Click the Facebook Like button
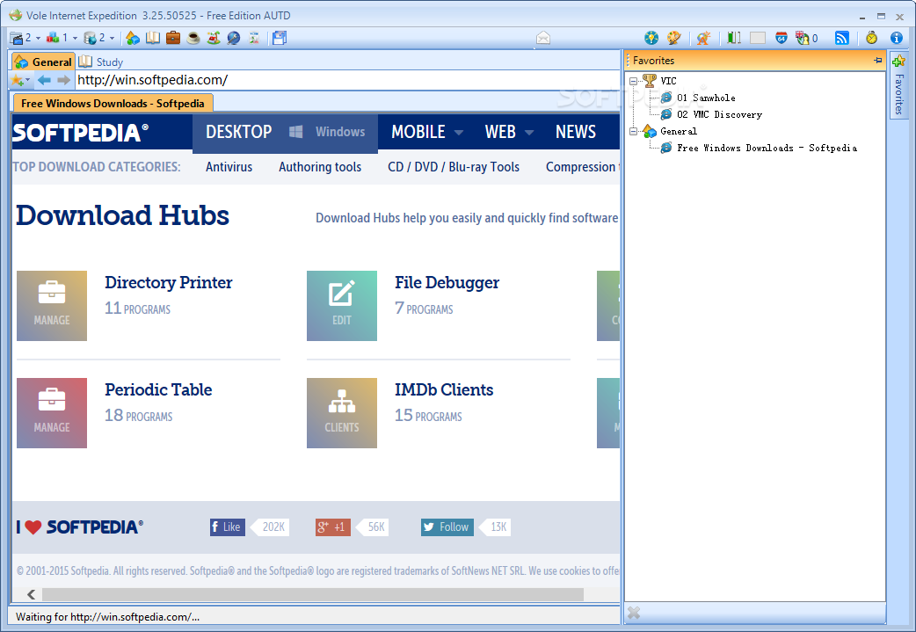Viewport: 916px width, 632px height. [x=228, y=527]
